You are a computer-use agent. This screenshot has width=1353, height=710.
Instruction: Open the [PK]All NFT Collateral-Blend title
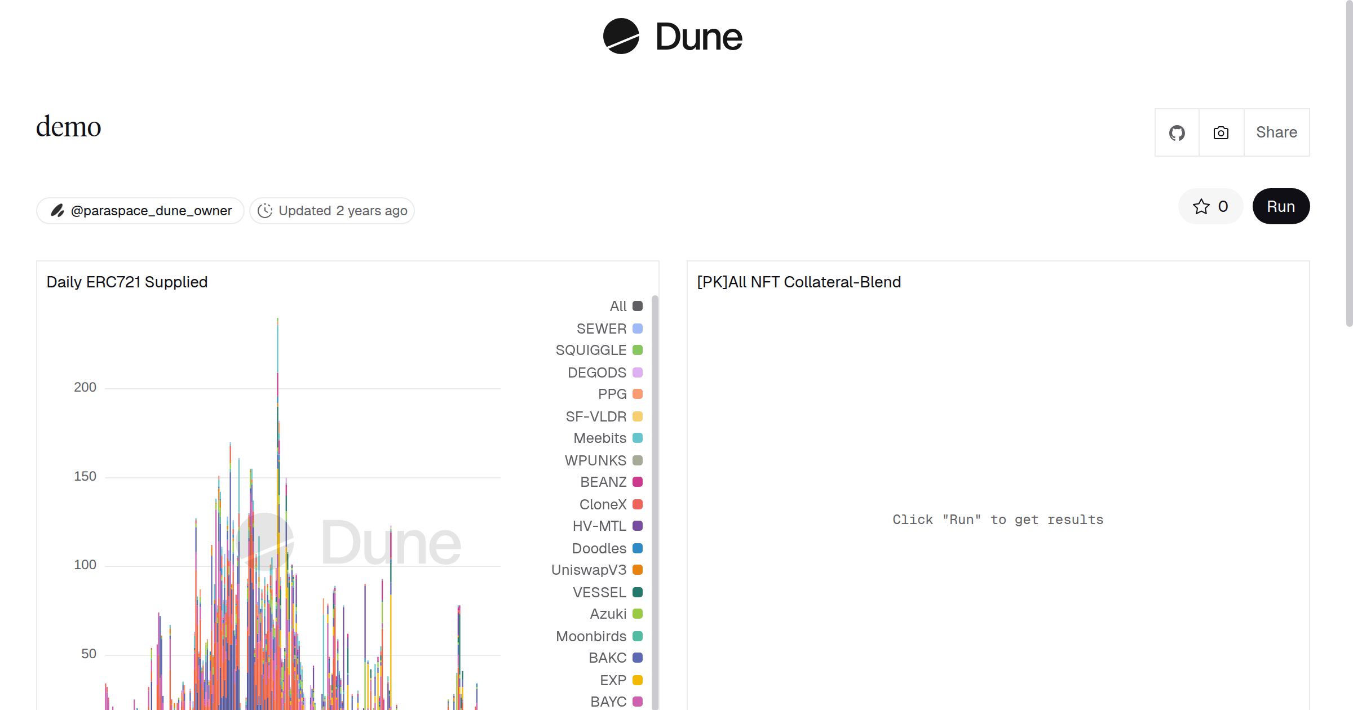pyautogui.click(x=799, y=282)
